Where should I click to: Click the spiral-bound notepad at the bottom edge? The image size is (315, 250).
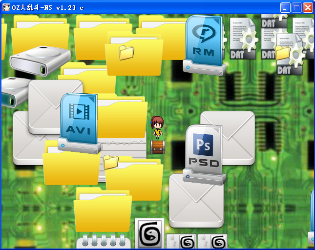104,242
